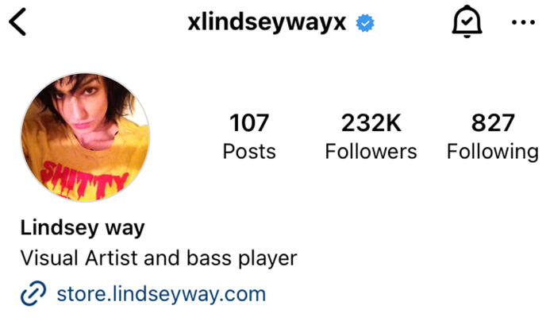View the circular profile picture

[x=85, y=137]
